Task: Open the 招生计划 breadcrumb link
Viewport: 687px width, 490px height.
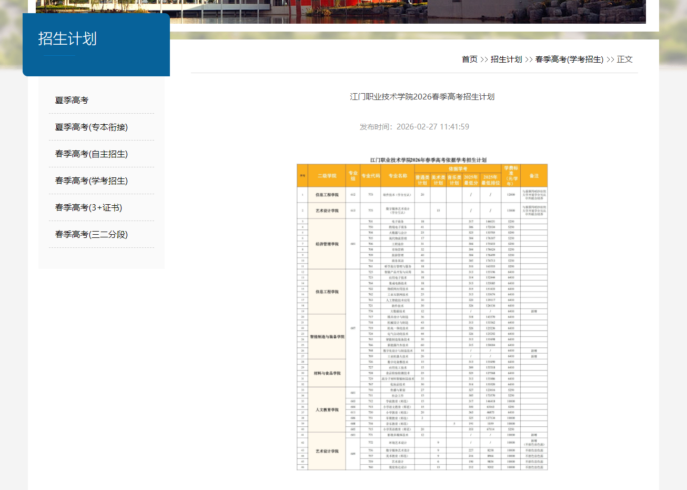Action: pos(506,59)
